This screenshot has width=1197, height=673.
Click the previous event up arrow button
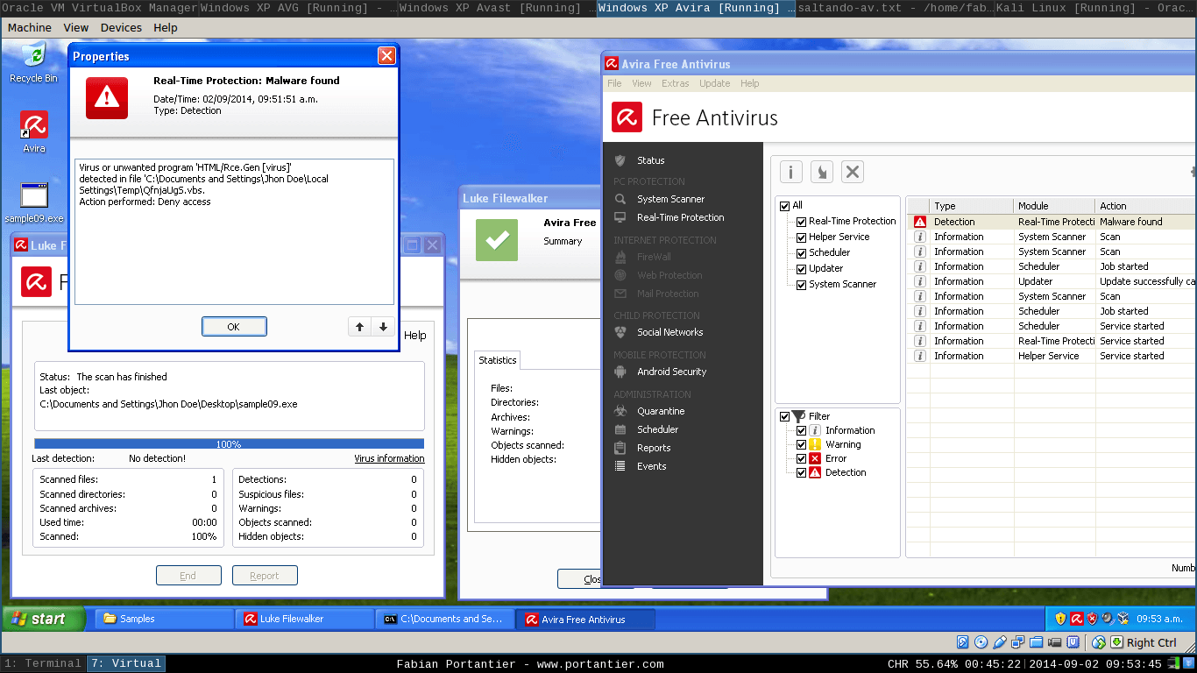coord(360,327)
